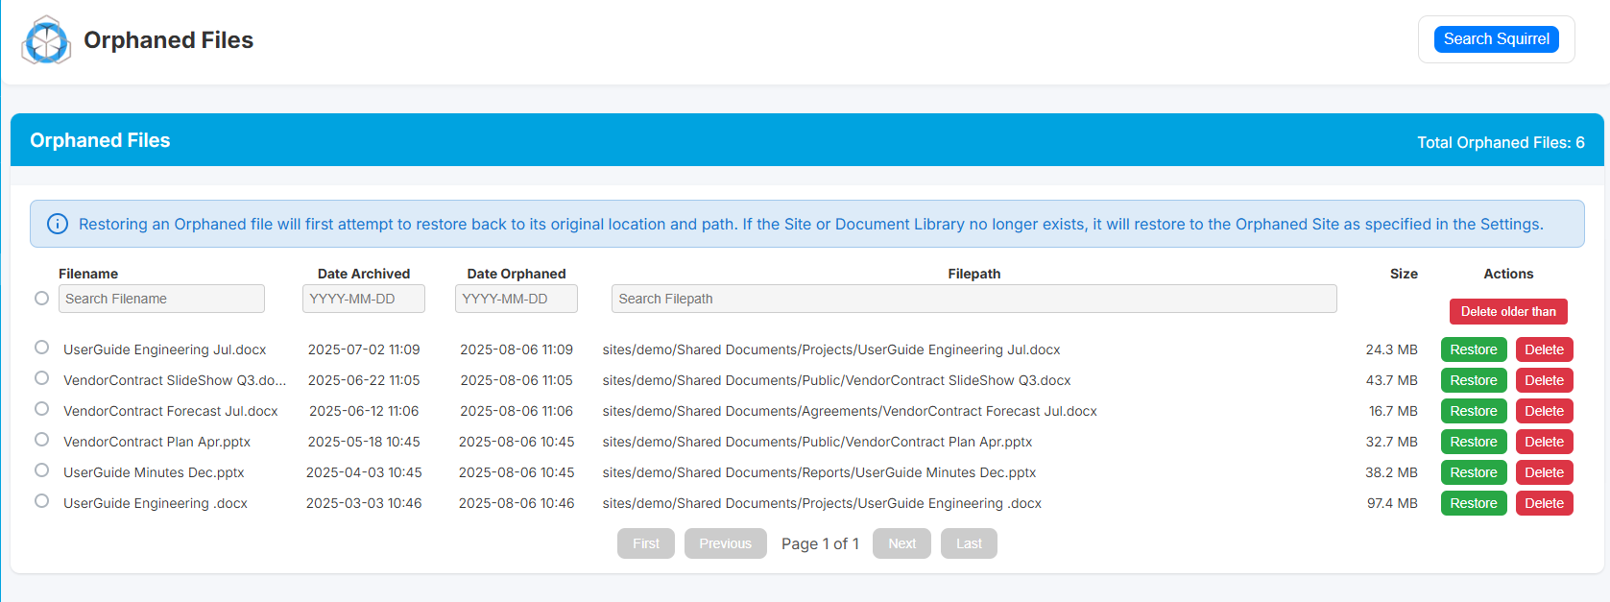Select the radio button for VendorContract Plan Apr.pptx

pyautogui.click(x=41, y=440)
